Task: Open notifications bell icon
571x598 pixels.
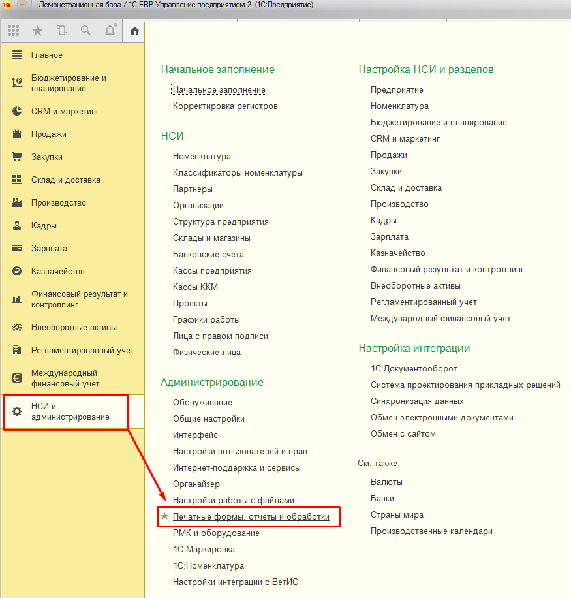Action: (x=110, y=31)
